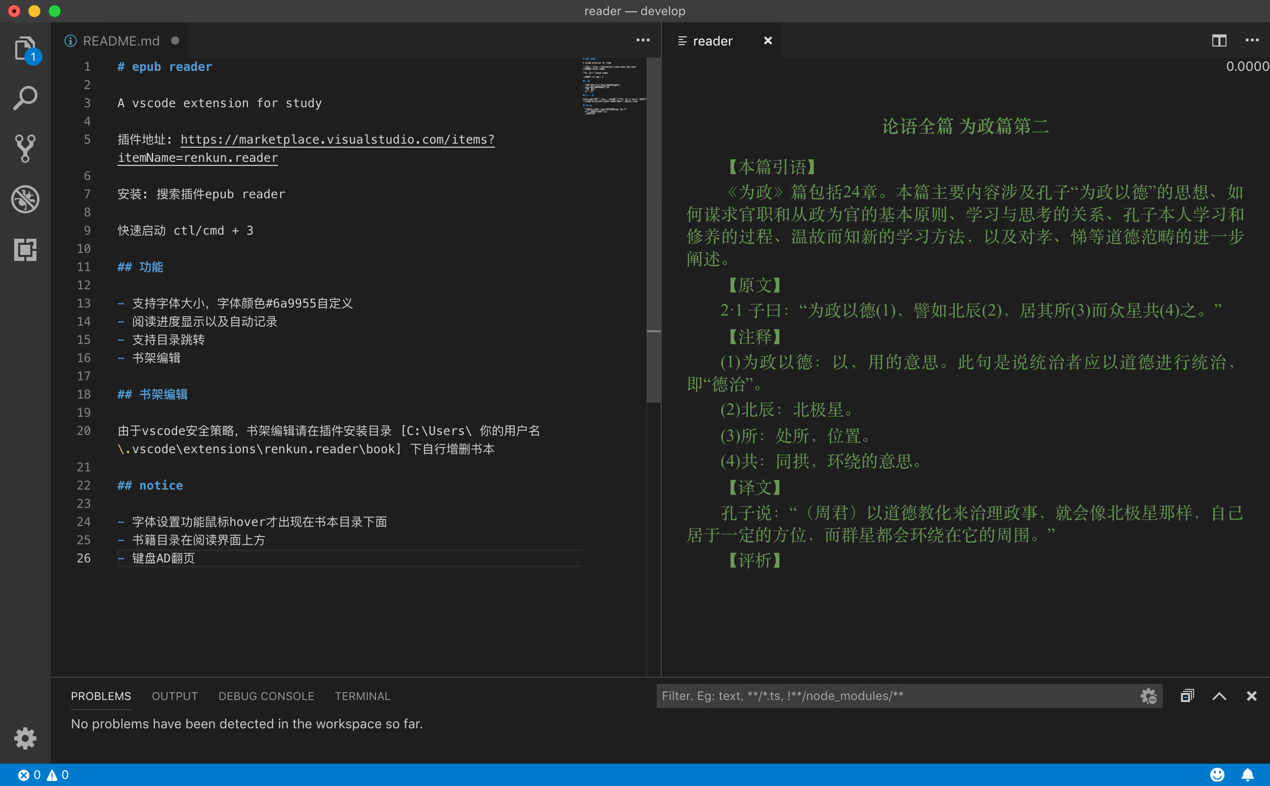Click the '支持目录跳转' list item

tap(168, 339)
